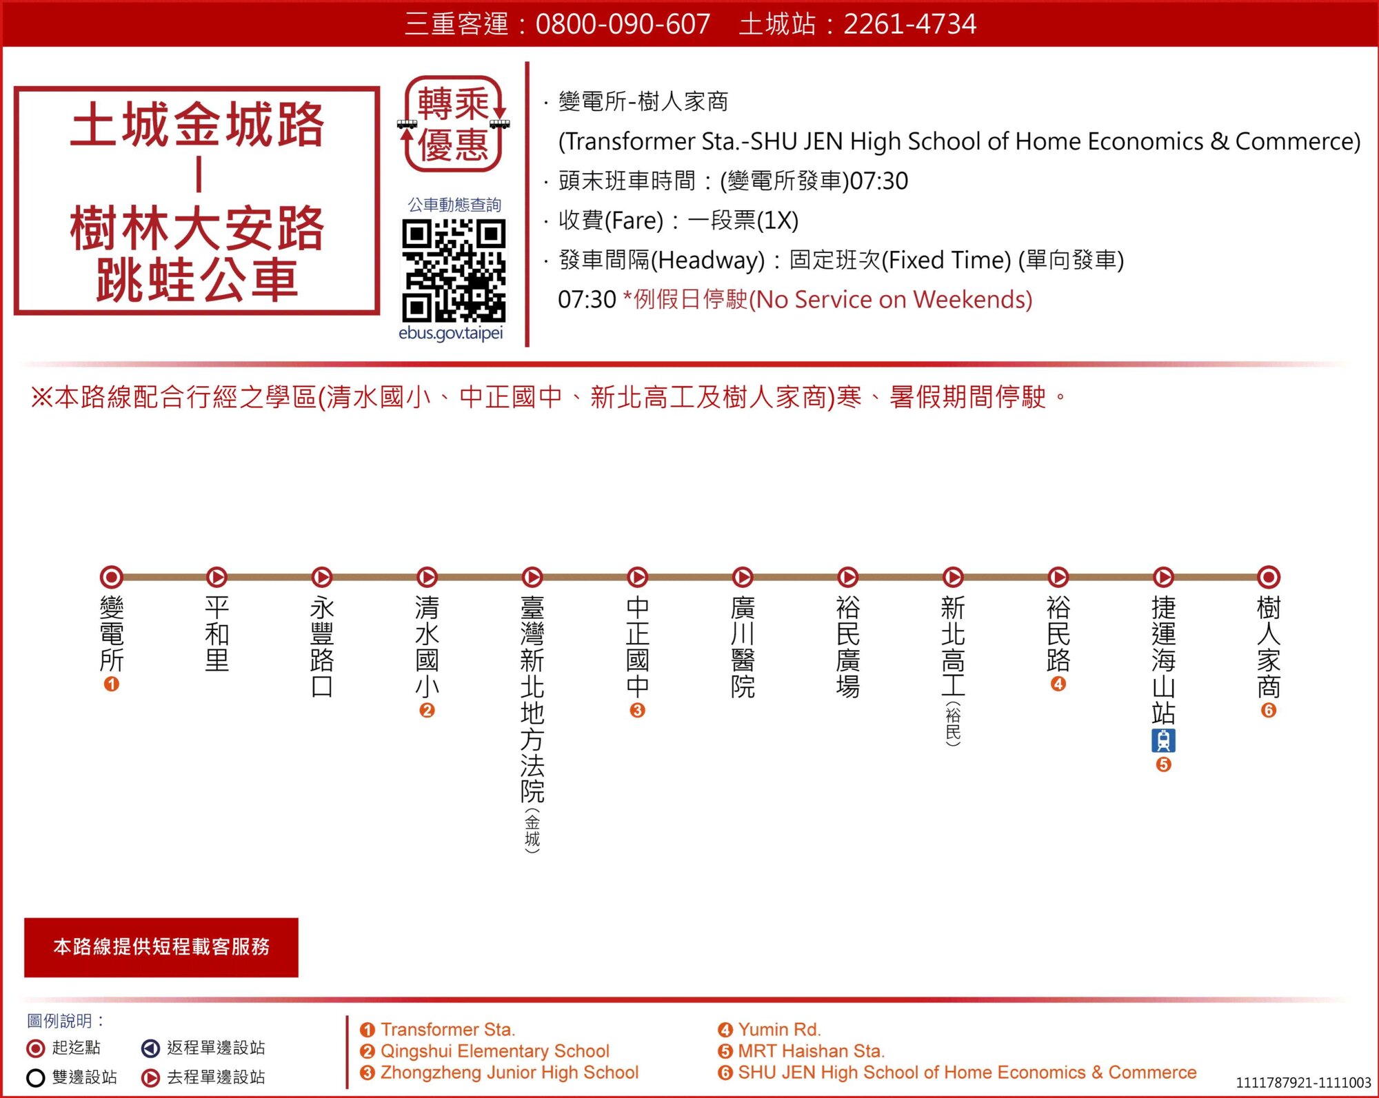Click the 雙邊設站 legend circle icon

pyautogui.click(x=35, y=1077)
